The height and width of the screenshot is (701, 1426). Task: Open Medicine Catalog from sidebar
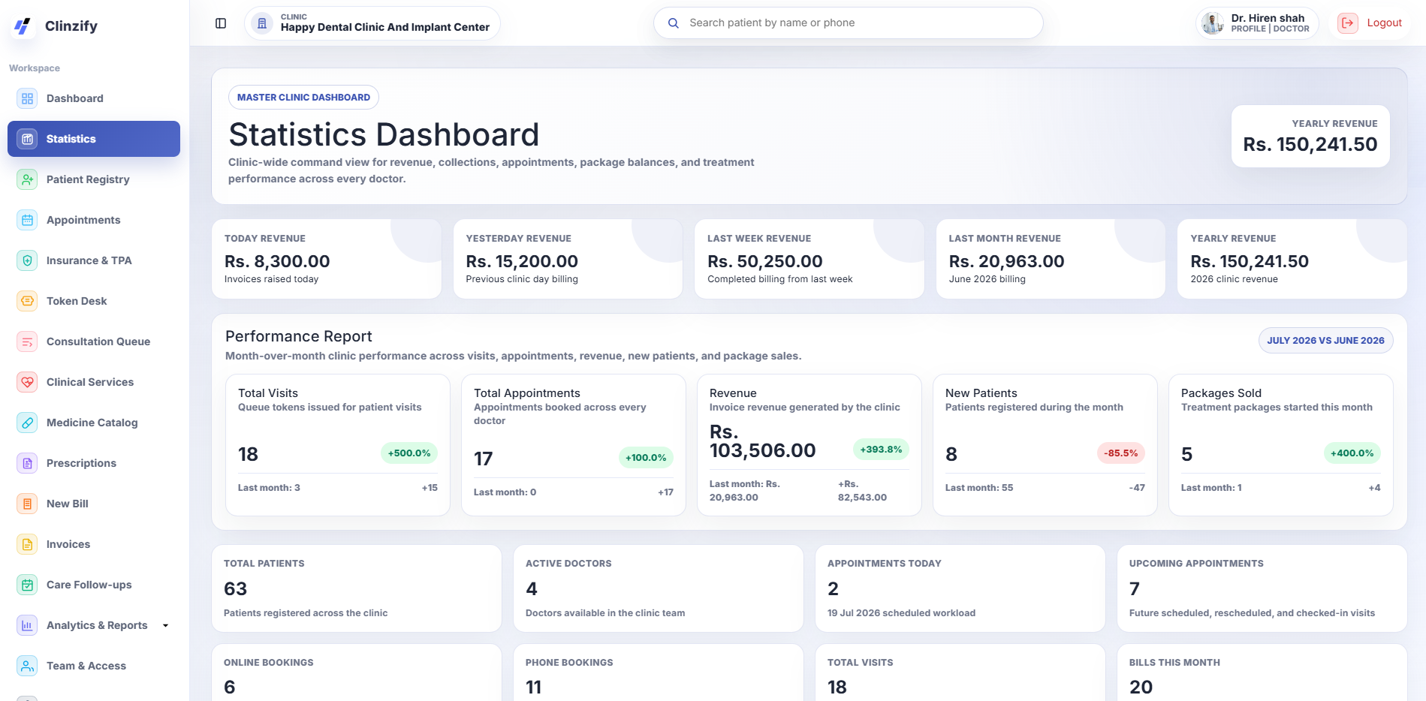pyautogui.click(x=94, y=423)
